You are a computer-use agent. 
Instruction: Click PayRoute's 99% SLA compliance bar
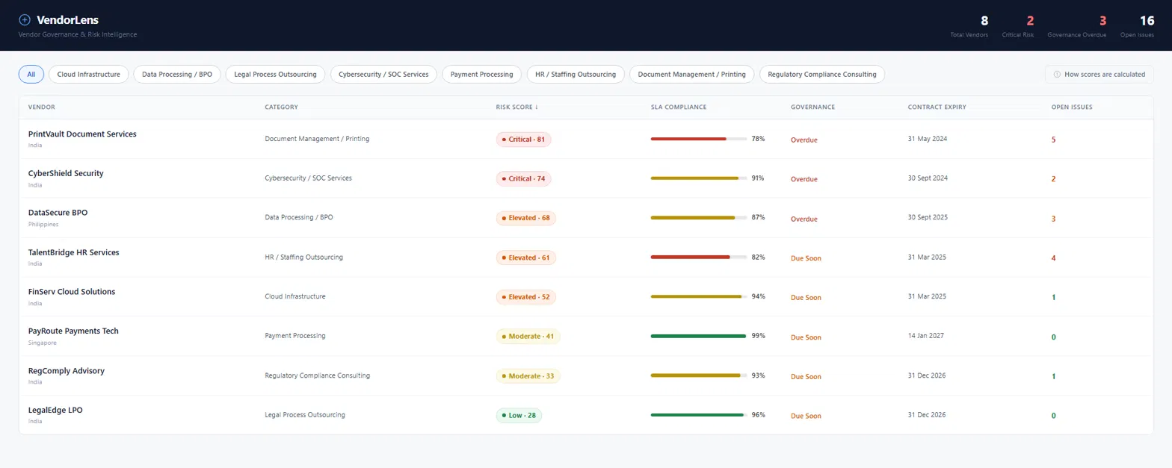click(698, 337)
